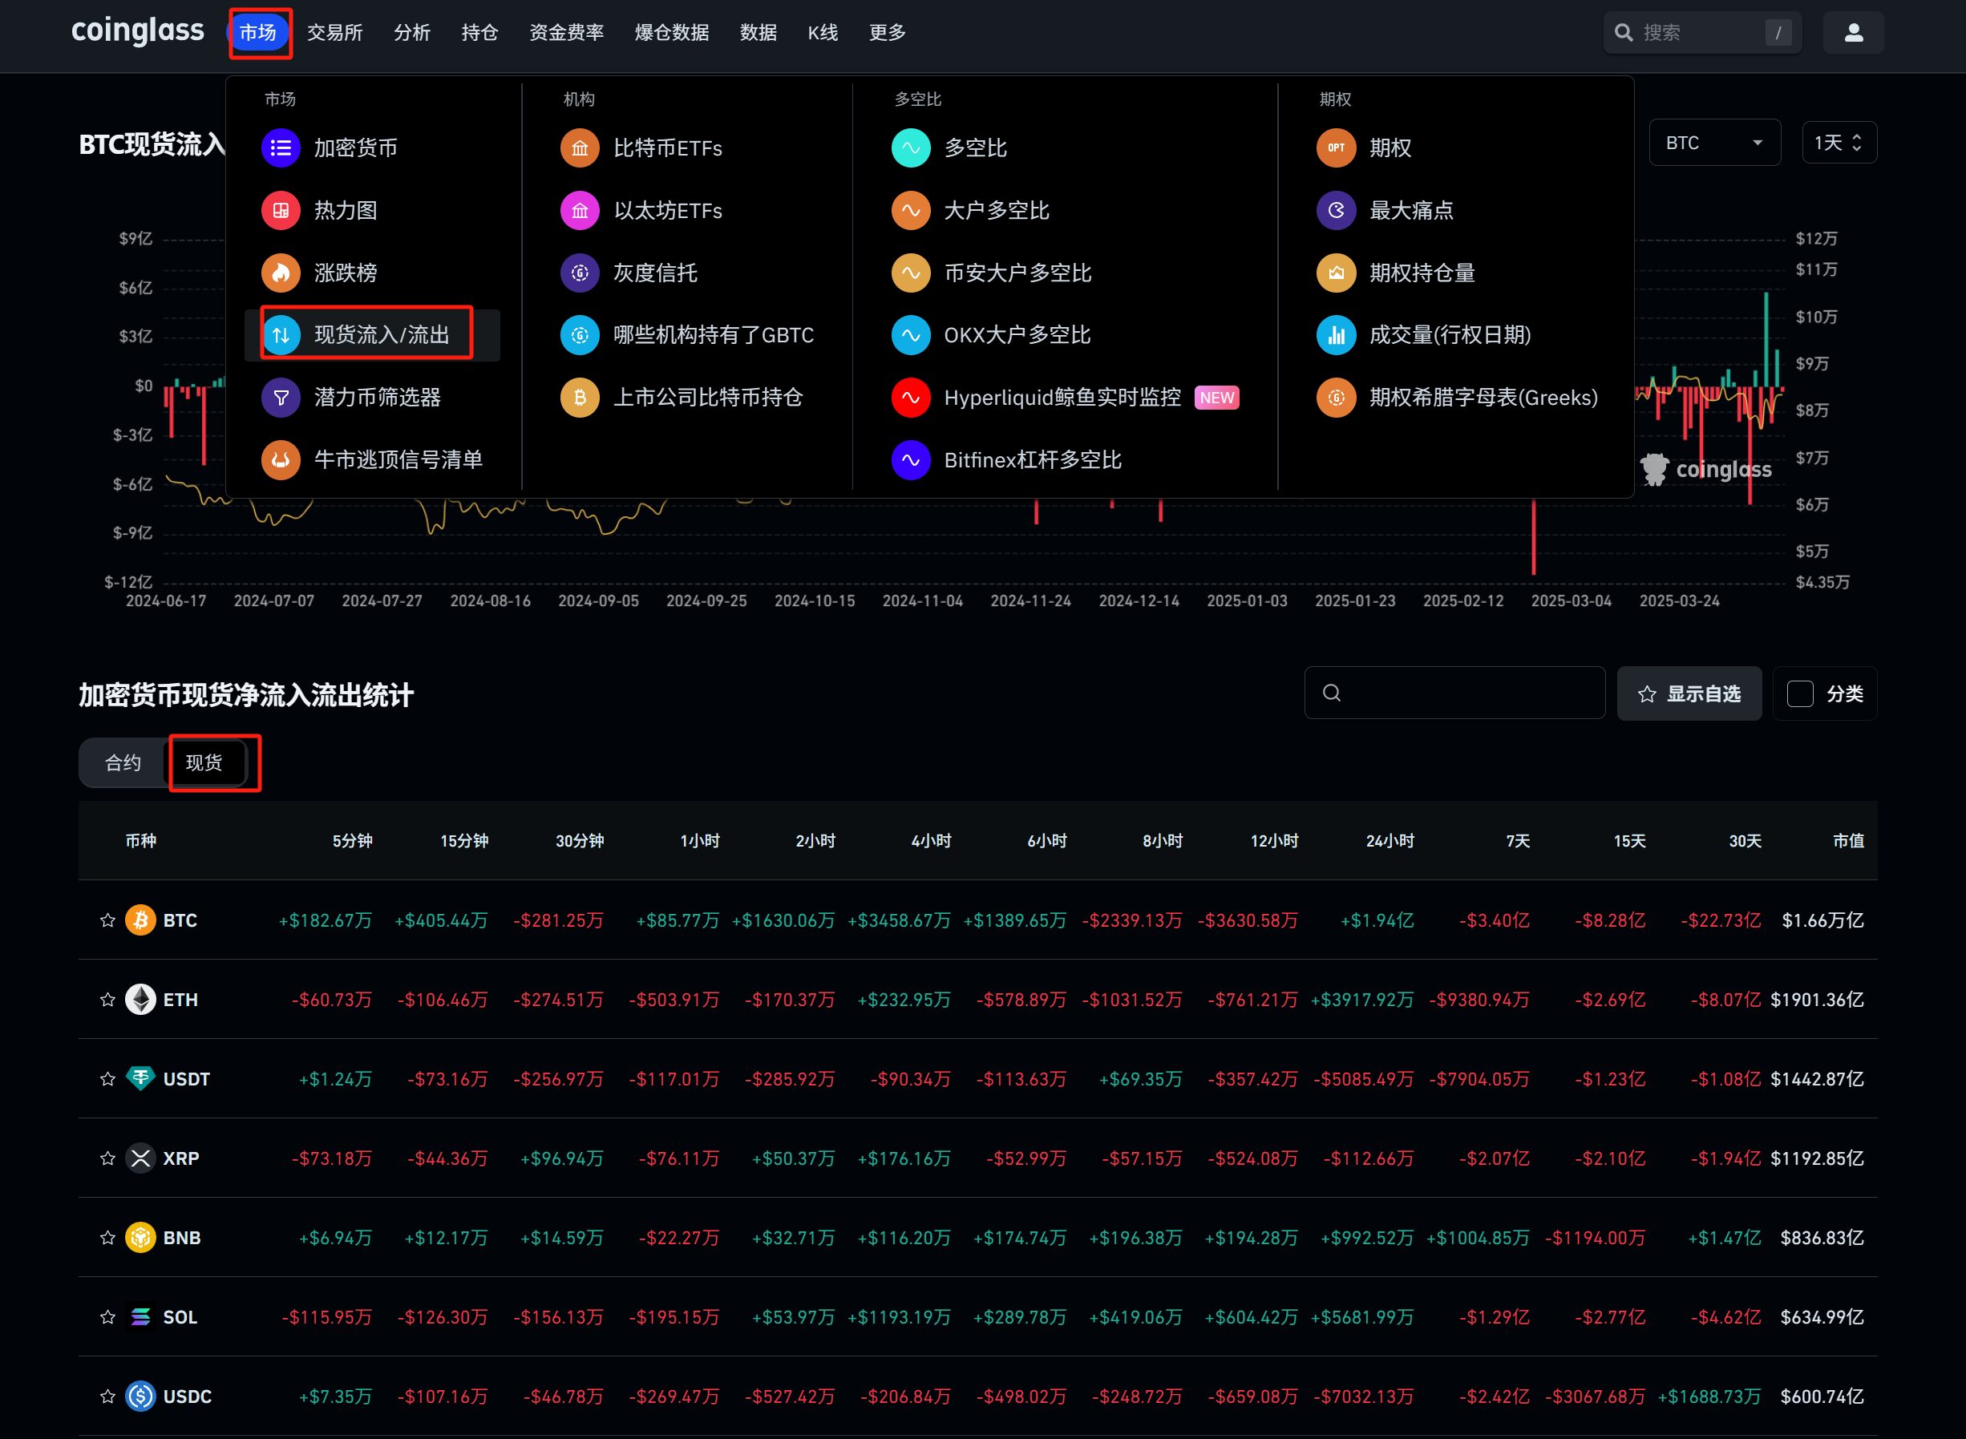Star BTC as a favorite
1966x1439 pixels.
108,920
